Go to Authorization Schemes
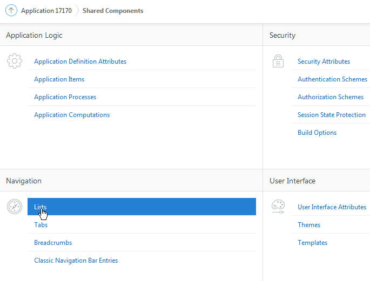The image size is (370, 281). 331,97
